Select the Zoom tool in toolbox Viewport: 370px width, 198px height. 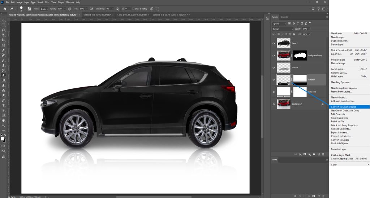[3, 125]
